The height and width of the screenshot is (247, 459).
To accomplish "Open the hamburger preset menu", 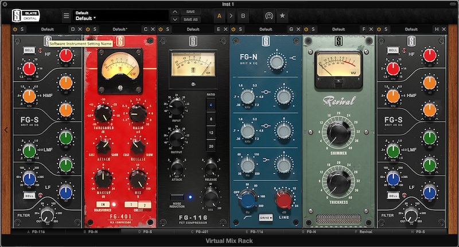I will (67, 16).
